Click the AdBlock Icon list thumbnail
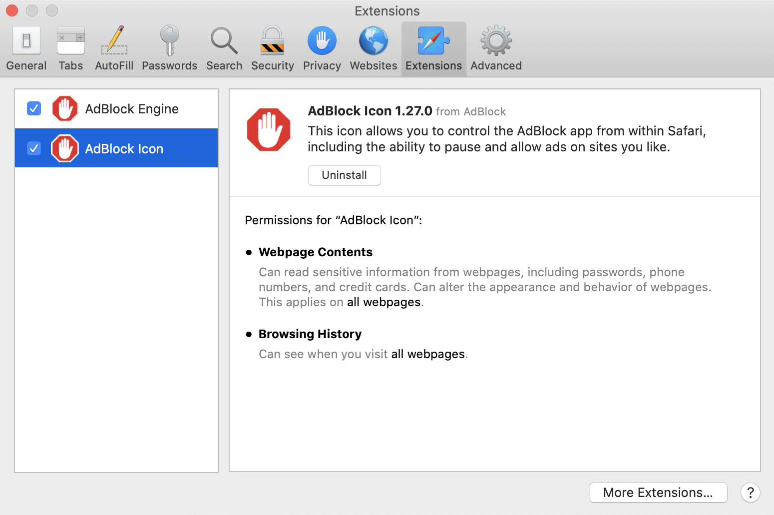The height and width of the screenshot is (515, 774). (64, 148)
